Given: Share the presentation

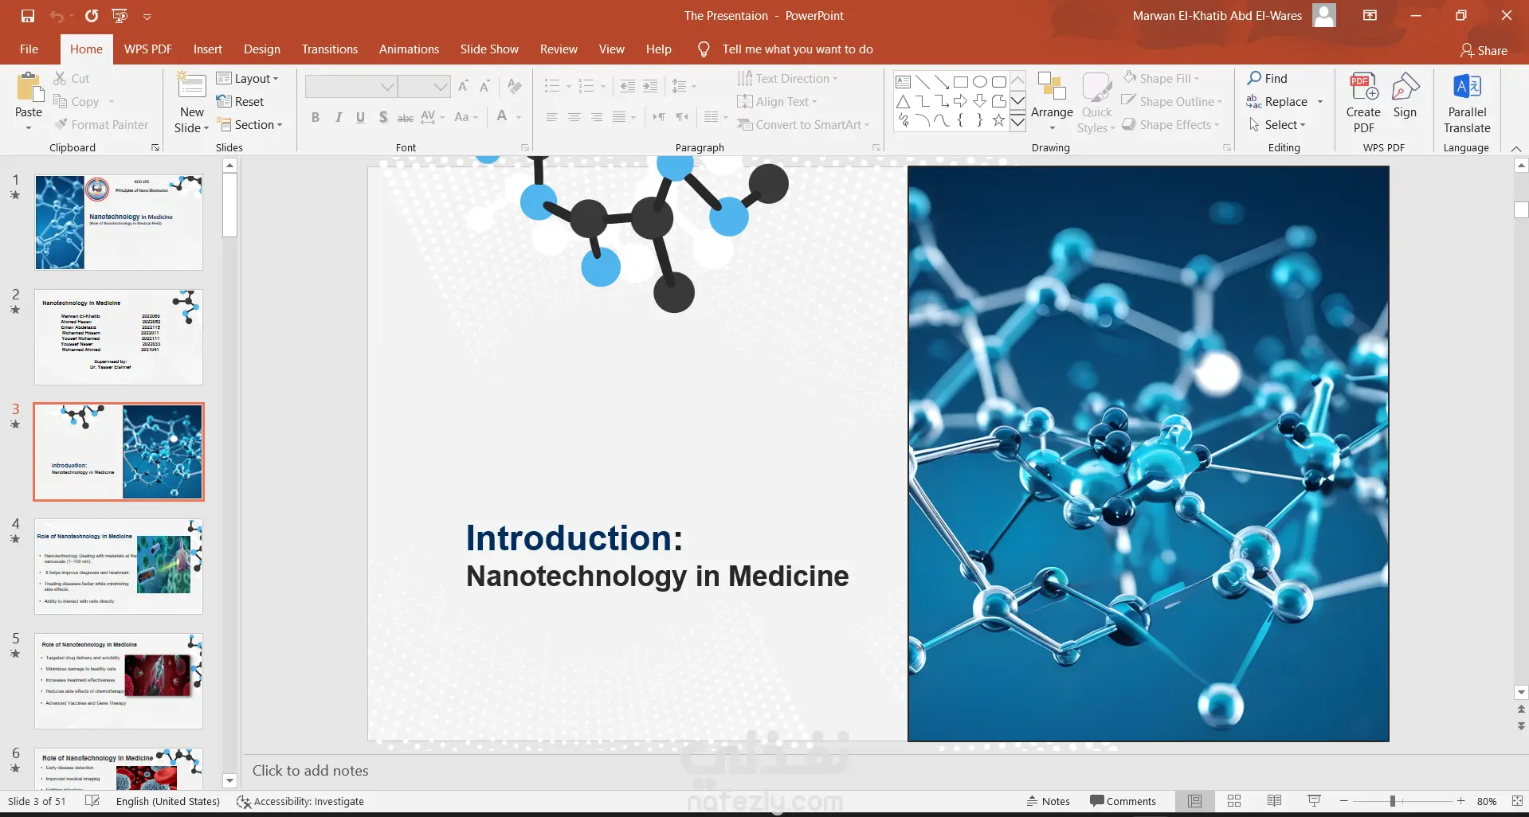Looking at the screenshot, I should (1484, 50).
